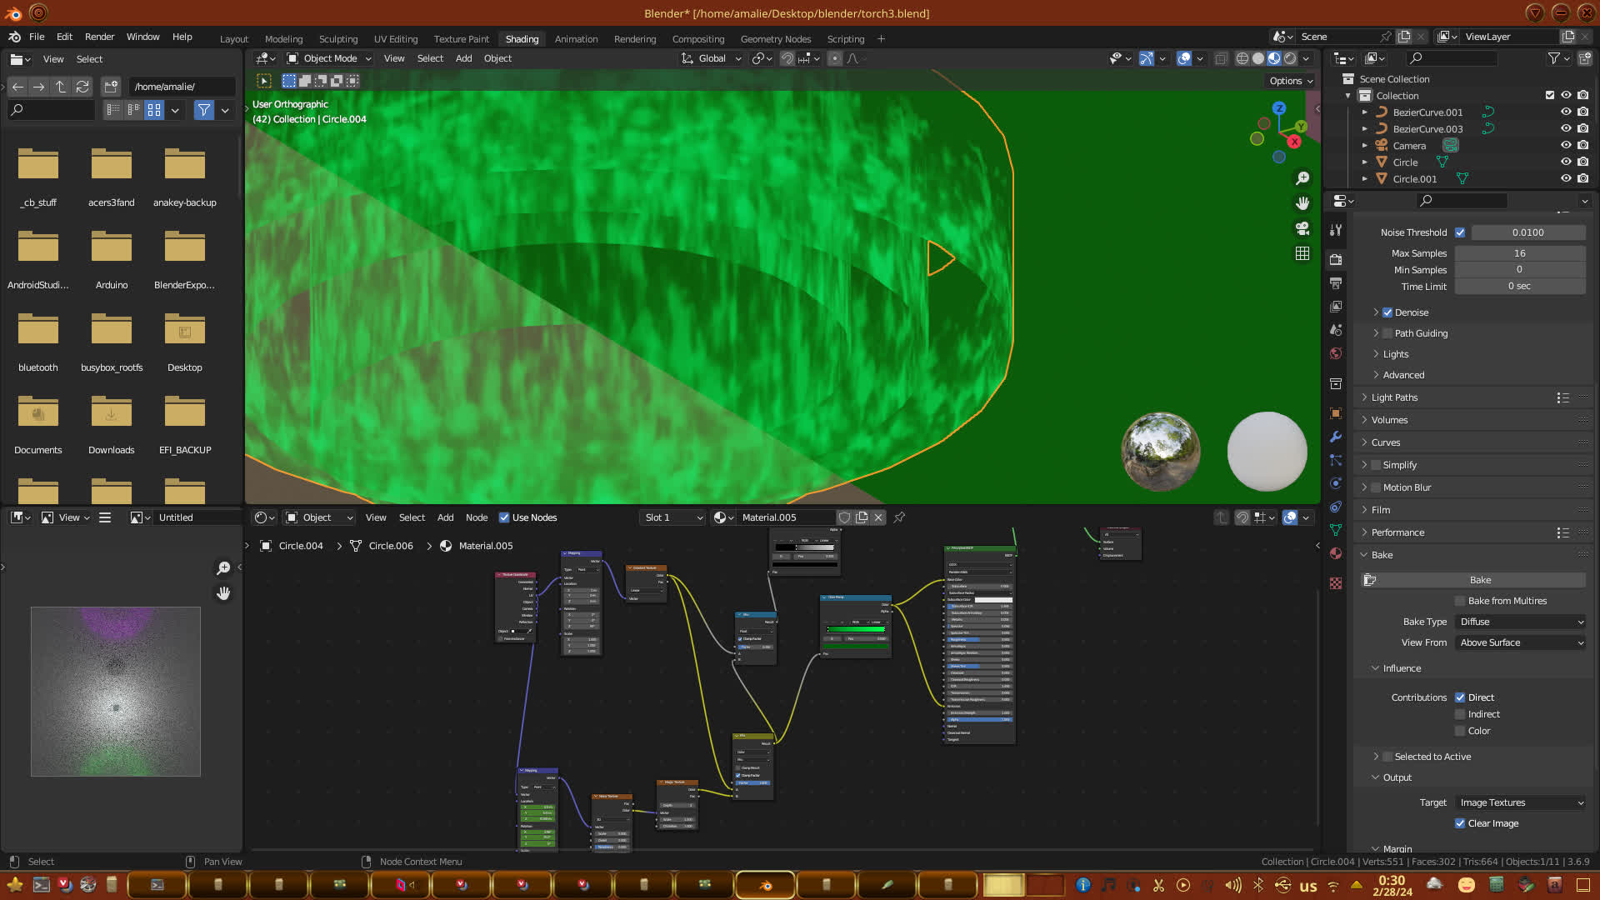Uncheck Use Nodes in node editor
This screenshot has height=900, width=1600.
[x=504, y=517]
